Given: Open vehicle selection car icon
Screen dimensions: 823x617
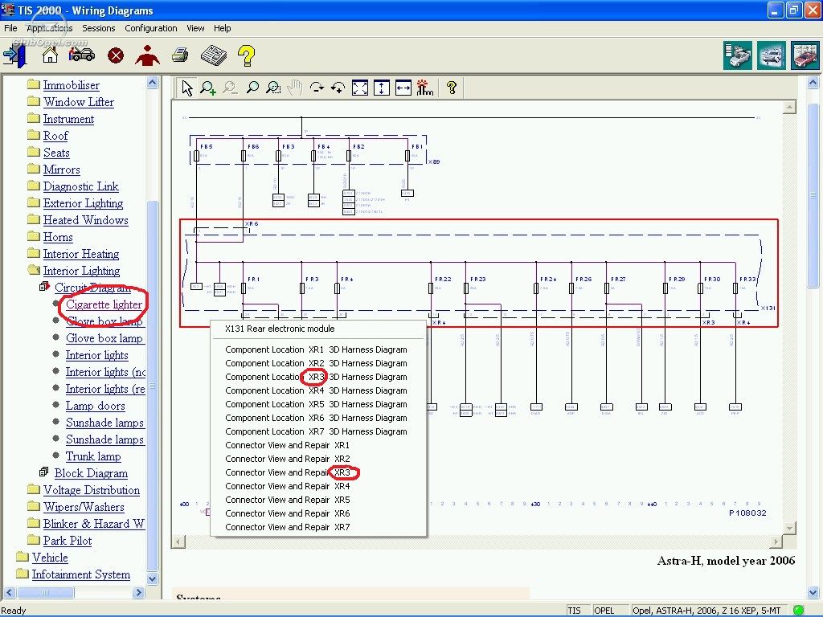Looking at the screenshot, I should pyautogui.click(x=82, y=55).
